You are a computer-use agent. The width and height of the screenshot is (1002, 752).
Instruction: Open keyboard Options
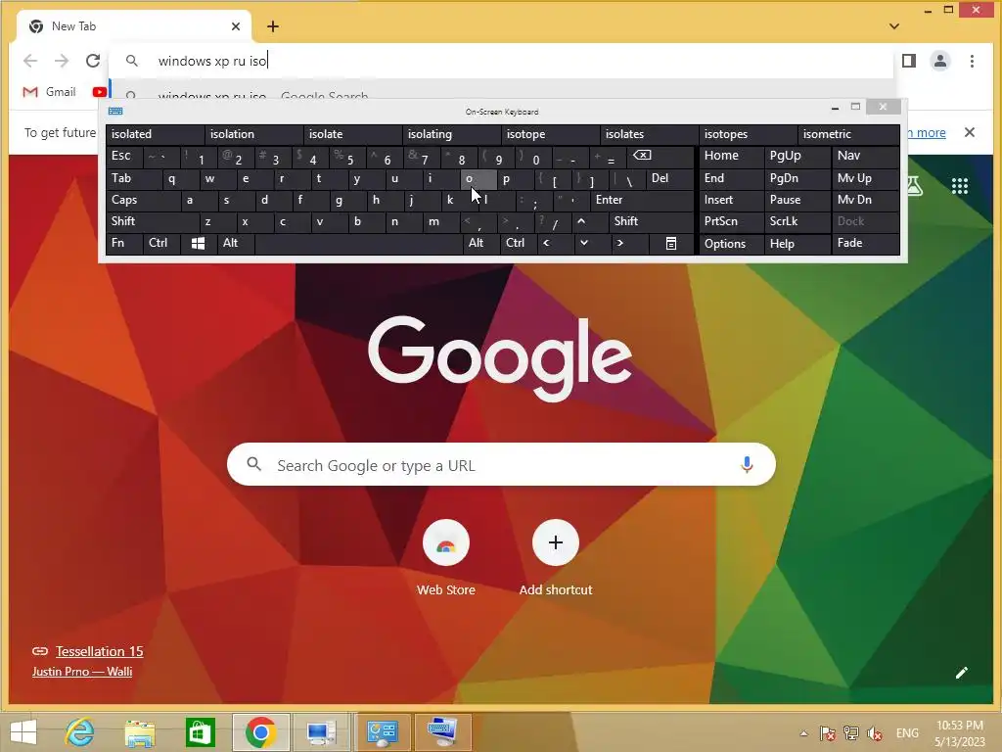pos(731,244)
